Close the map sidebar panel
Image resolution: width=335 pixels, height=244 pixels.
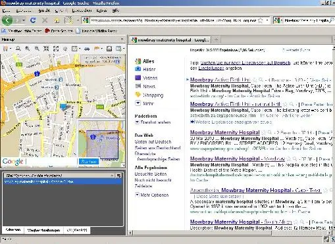click(x=122, y=39)
